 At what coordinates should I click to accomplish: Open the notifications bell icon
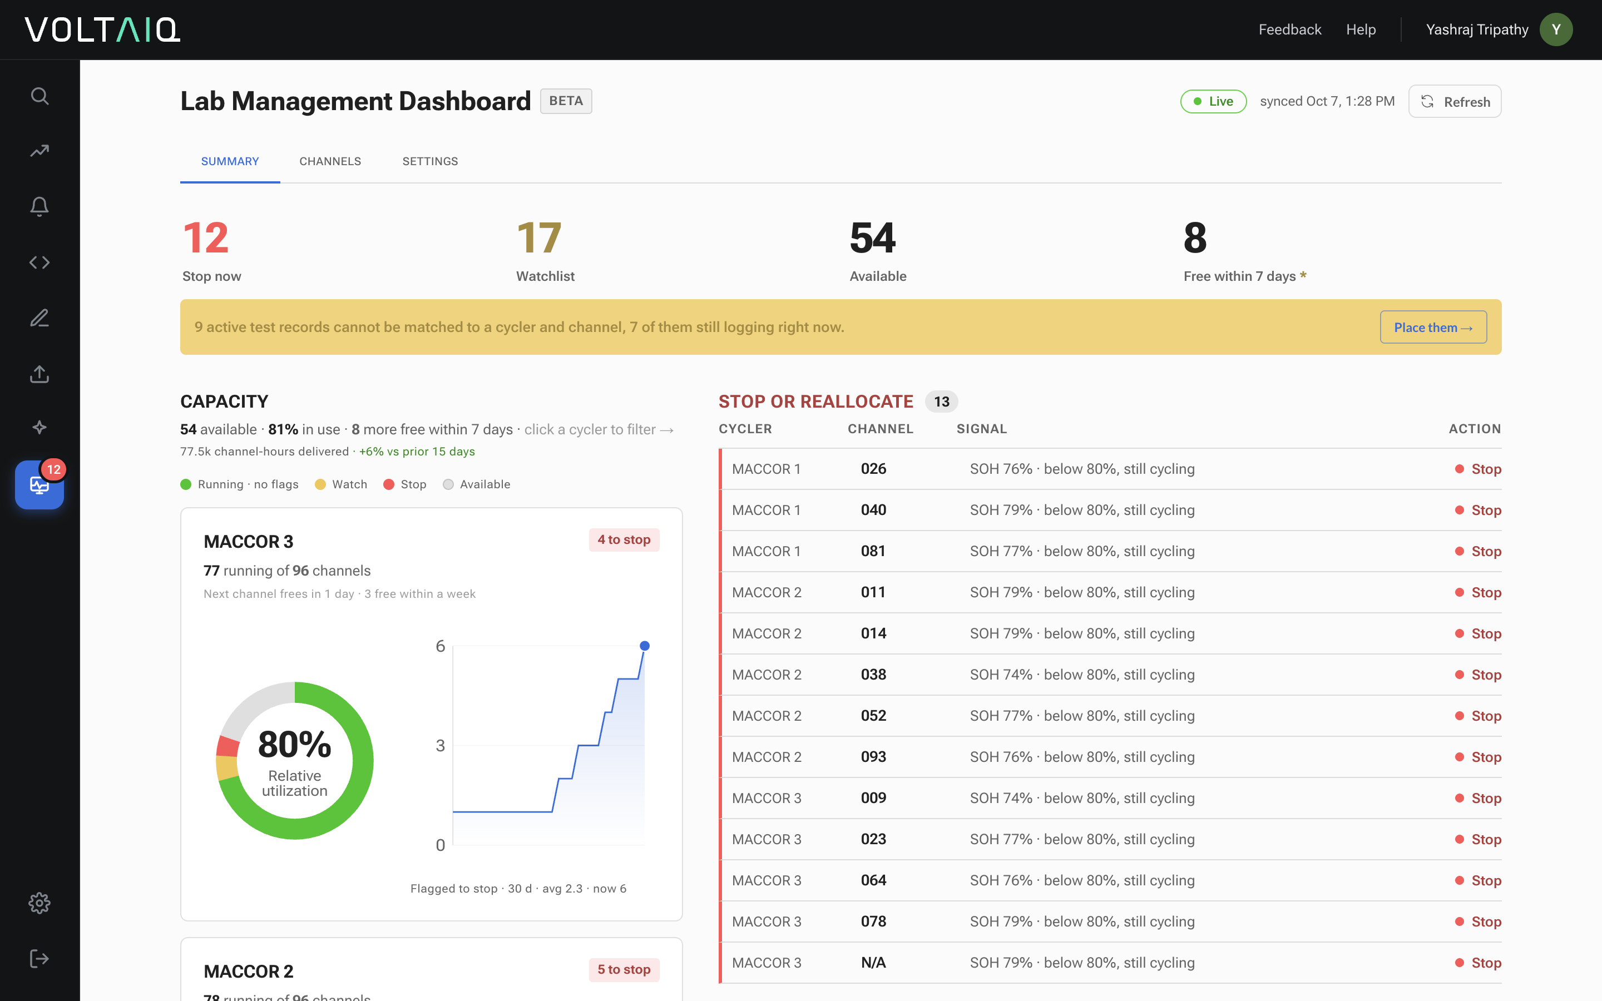click(39, 206)
